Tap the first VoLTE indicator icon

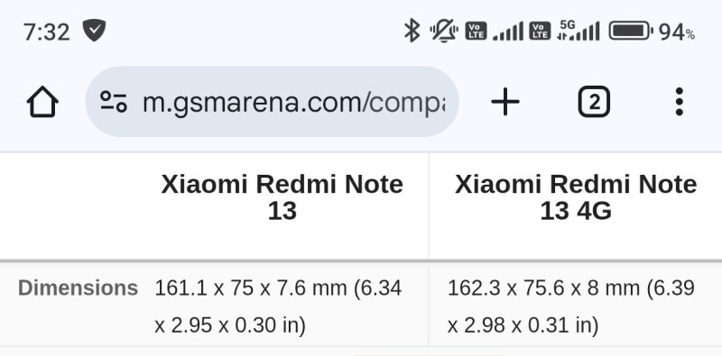476,31
